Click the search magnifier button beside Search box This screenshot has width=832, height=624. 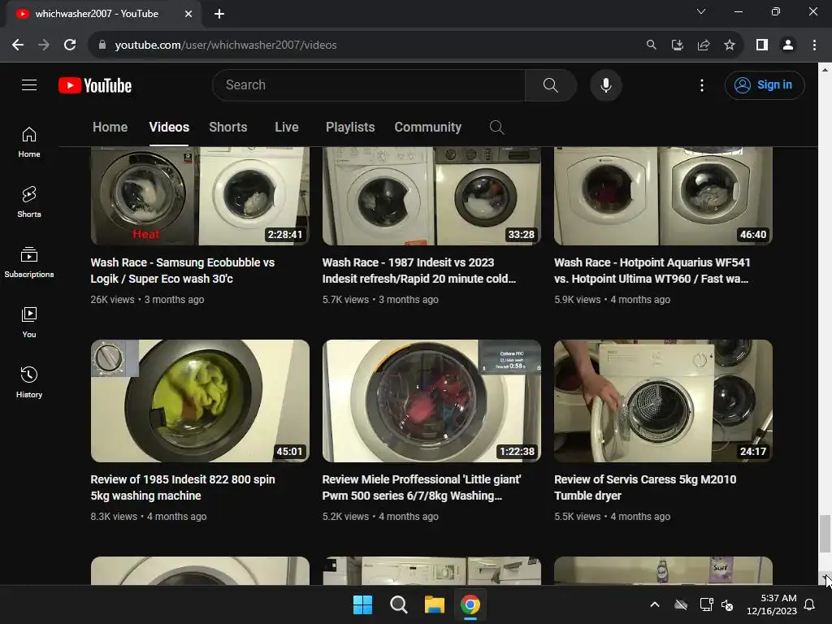[x=550, y=84]
